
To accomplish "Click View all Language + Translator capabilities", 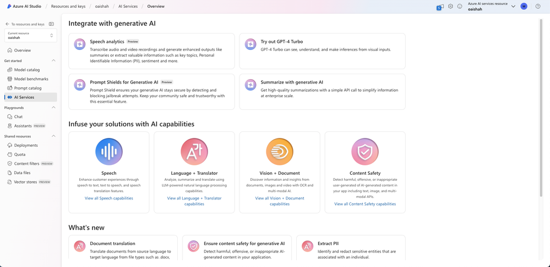I will click(194, 201).
